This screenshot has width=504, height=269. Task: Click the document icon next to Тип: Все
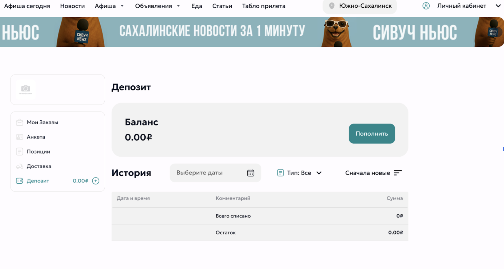point(280,173)
